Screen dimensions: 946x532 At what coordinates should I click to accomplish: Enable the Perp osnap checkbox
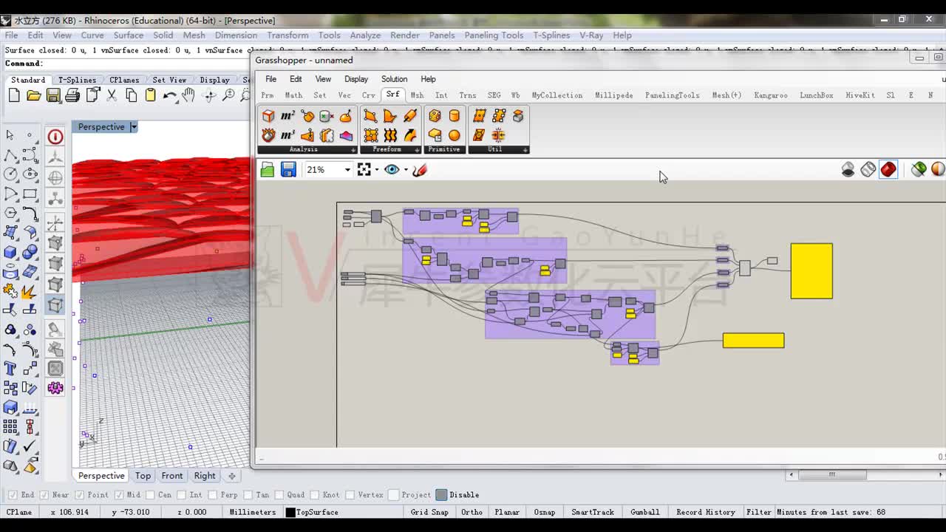coord(213,495)
